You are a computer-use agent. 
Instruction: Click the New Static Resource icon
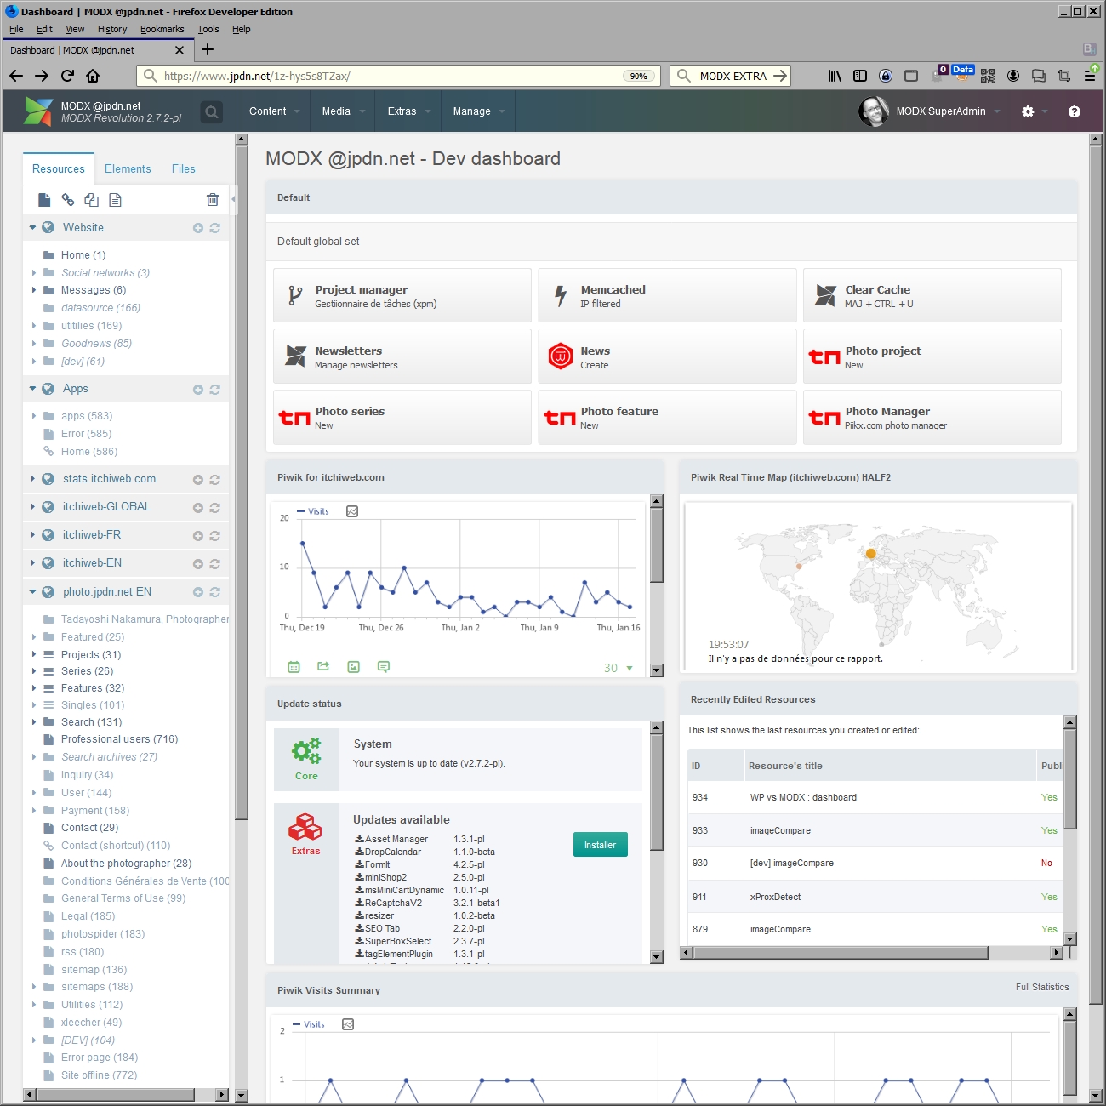pos(116,200)
